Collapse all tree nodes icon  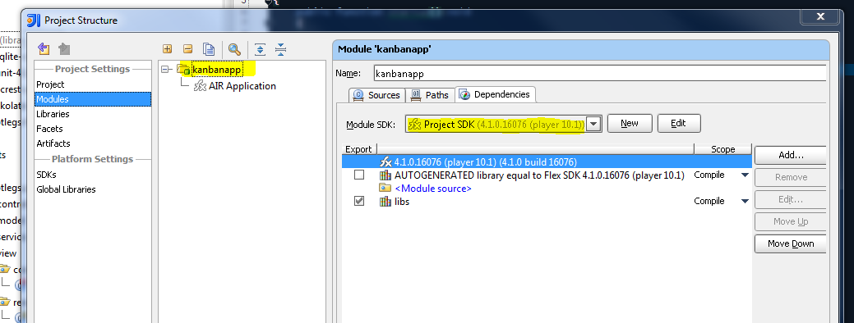[280, 49]
